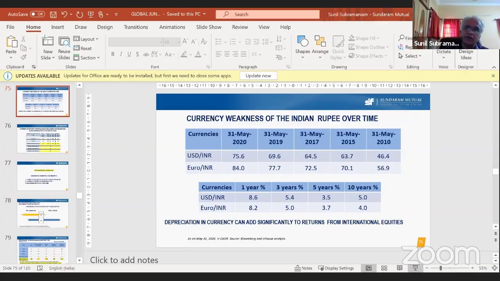Open English (India) language setting
The width and height of the screenshot is (500, 281).
point(62,268)
